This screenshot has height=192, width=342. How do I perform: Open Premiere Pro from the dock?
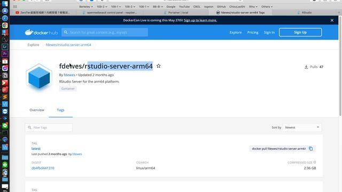5,54
